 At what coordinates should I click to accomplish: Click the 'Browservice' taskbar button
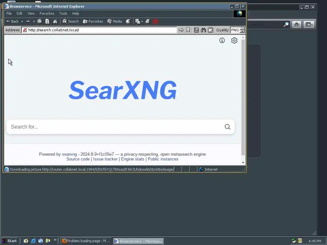click(139, 241)
